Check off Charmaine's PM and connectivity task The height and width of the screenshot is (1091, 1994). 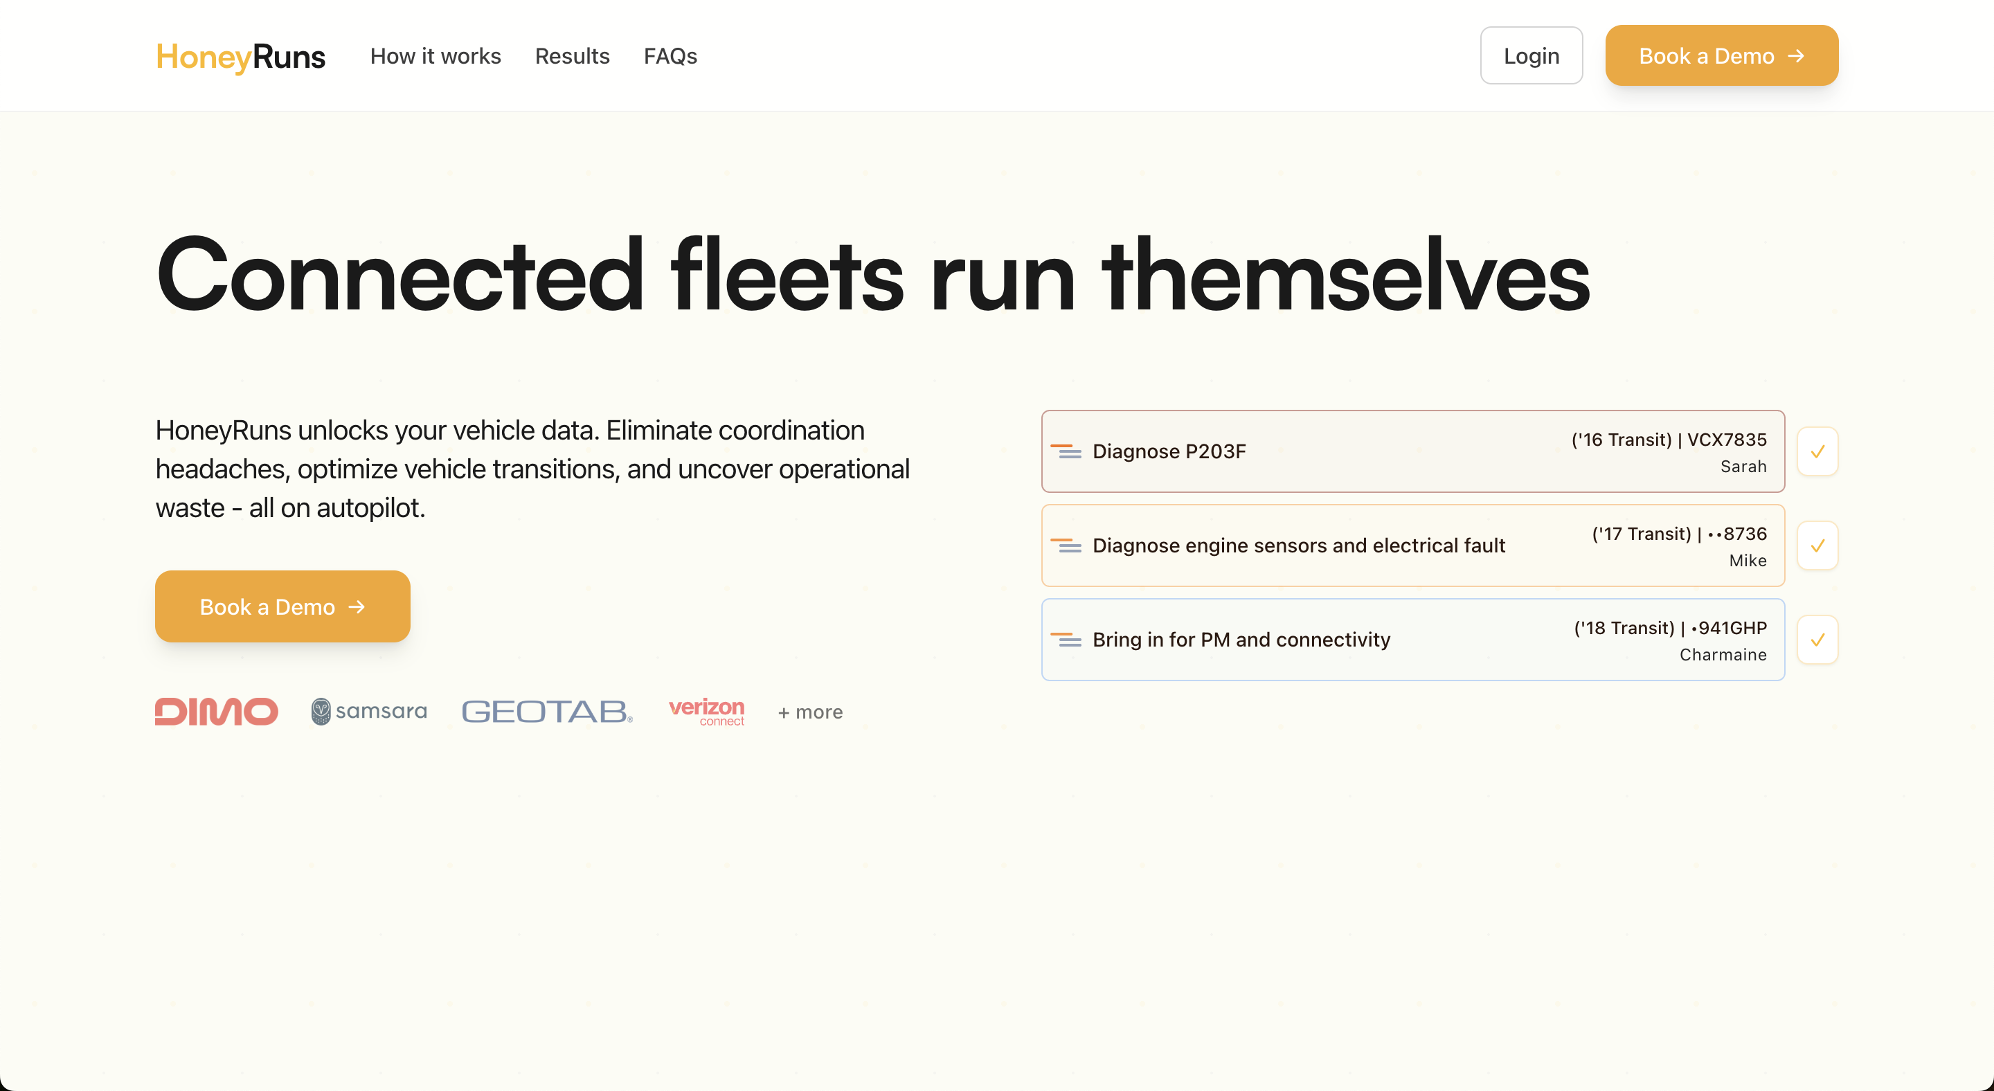click(x=1817, y=640)
